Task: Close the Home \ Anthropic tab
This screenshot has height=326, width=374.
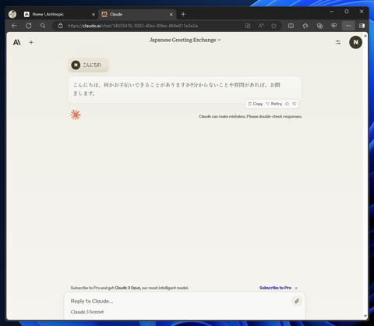Action: 93,15
